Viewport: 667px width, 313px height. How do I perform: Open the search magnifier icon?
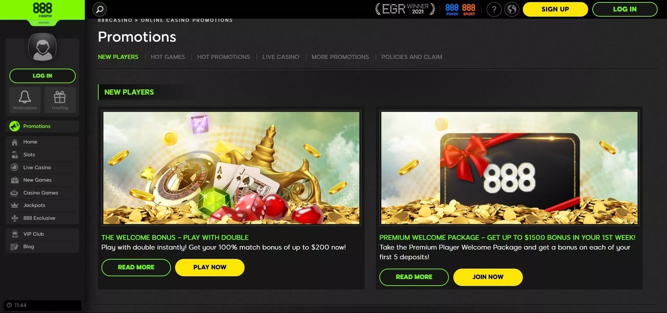tap(99, 9)
